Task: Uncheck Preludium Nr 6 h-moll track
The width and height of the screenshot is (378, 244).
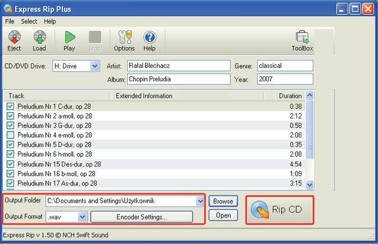Action: [x=10, y=154]
